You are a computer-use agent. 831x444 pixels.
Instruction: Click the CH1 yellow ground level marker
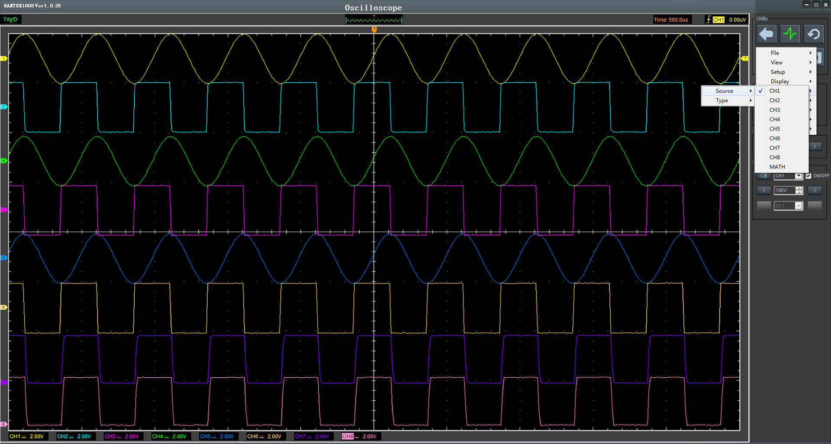pos(4,58)
